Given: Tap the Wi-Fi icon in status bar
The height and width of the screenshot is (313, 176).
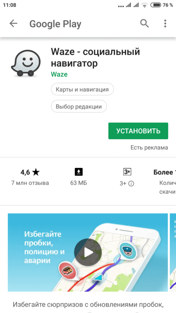Looking at the screenshot, I should tap(144, 5).
